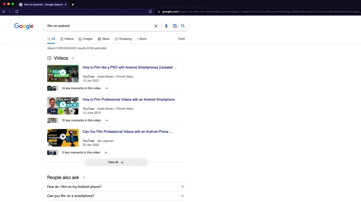Clear the search box with X icon
The height and width of the screenshot is (203, 361).
(x=156, y=26)
